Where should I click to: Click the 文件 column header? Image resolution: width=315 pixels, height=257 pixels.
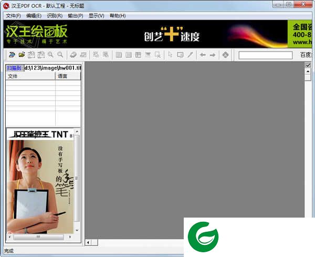click(30, 76)
